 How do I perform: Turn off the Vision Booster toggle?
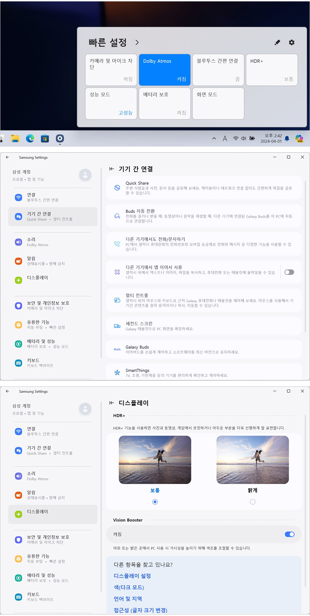click(x=289, y=534)
